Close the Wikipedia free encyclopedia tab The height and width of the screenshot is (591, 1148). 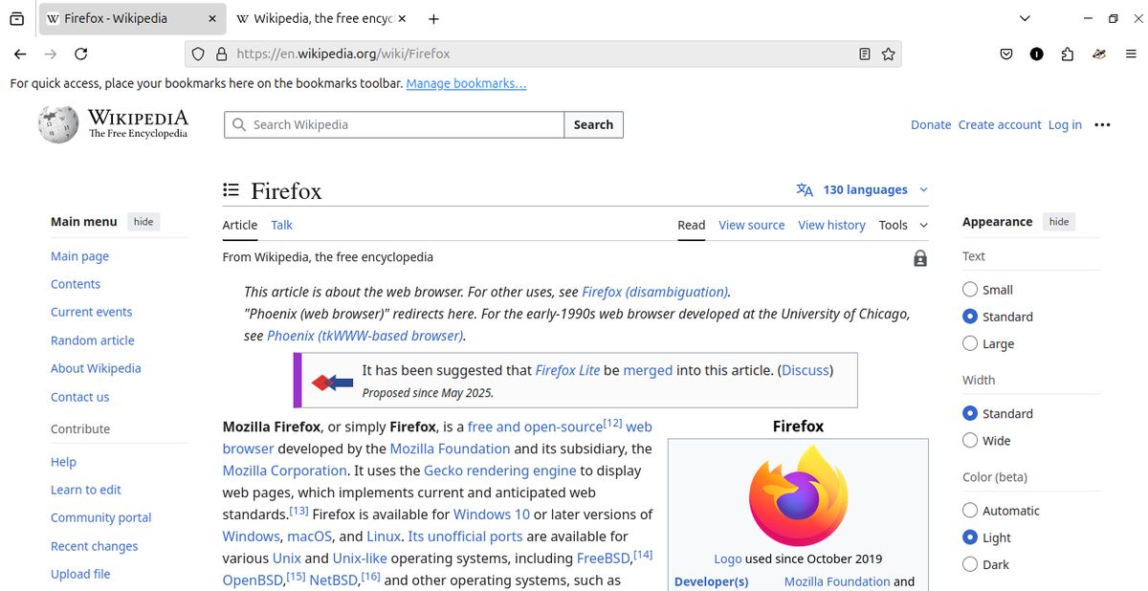402,18
